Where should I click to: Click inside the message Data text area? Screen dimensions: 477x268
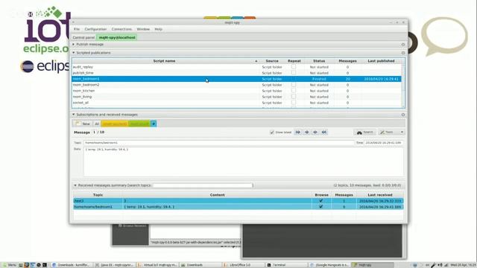(244, 162)
